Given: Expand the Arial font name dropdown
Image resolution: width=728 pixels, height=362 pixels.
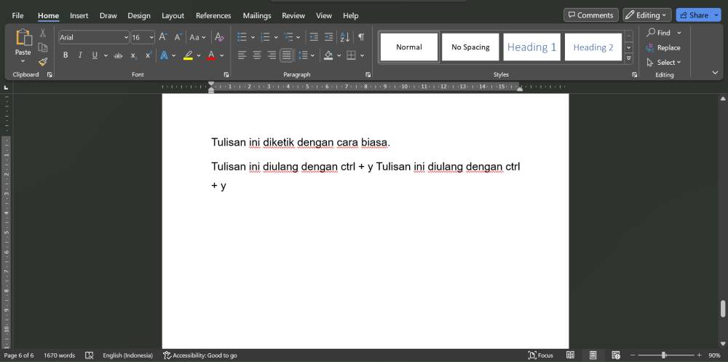Looking at the screenshot, I should tap(126, 37).
